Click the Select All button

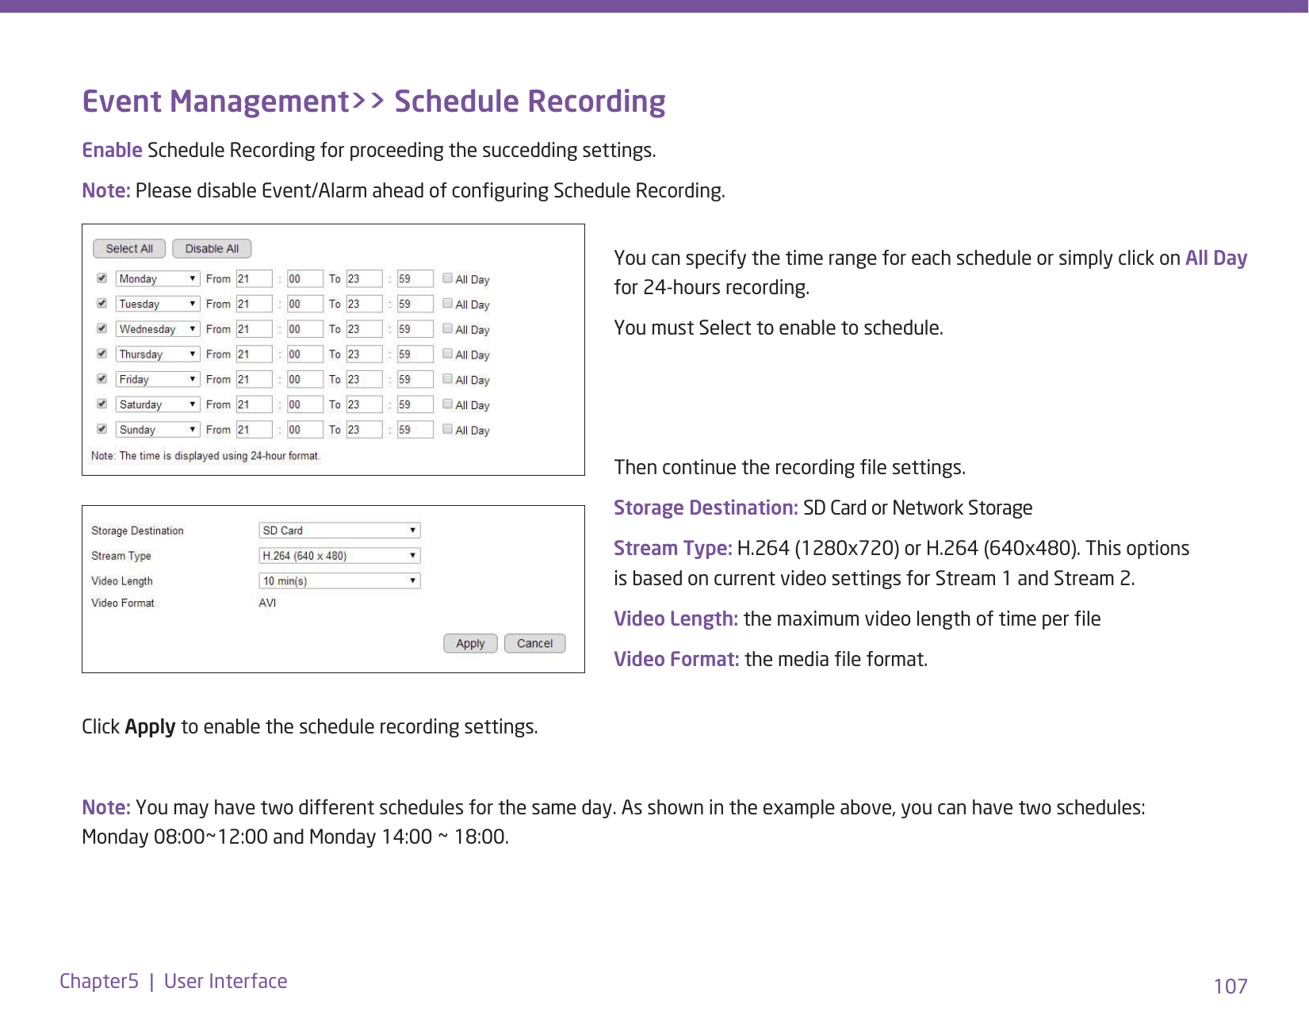coord(129,248)
